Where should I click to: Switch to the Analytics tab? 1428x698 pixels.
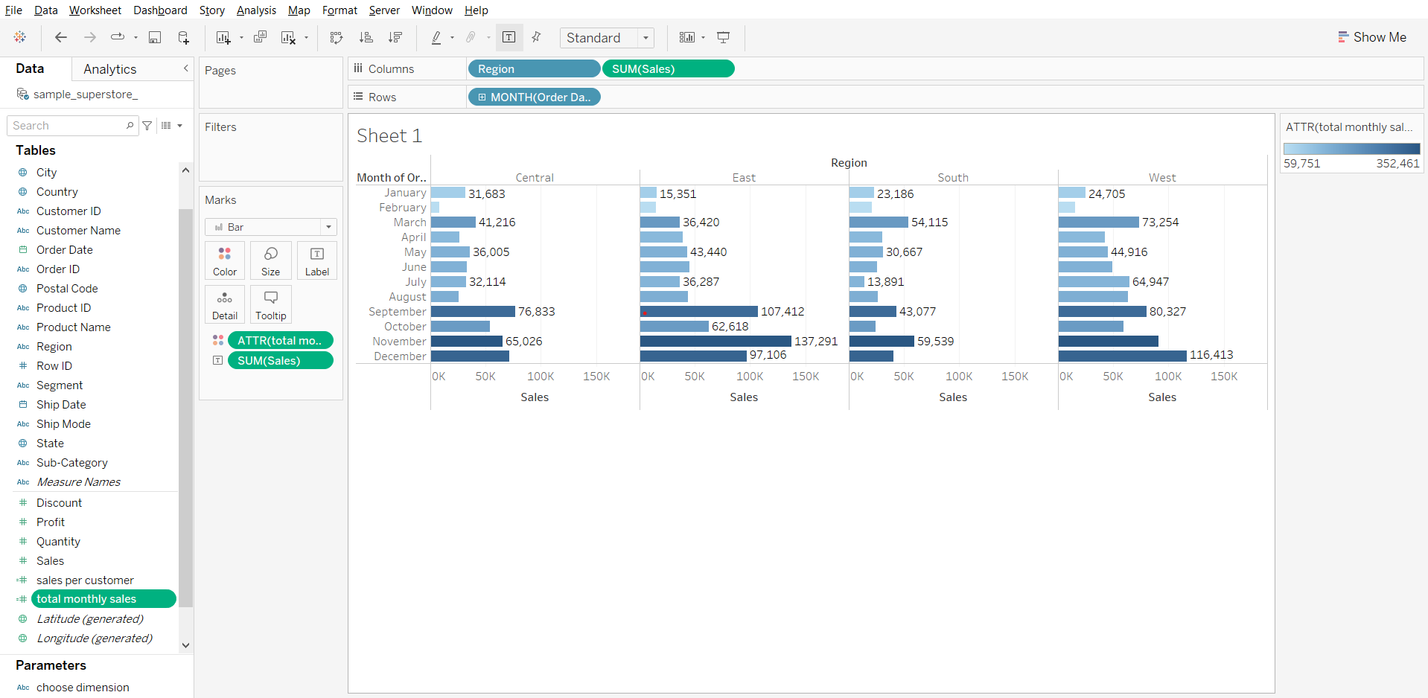[x=109, y=69]
